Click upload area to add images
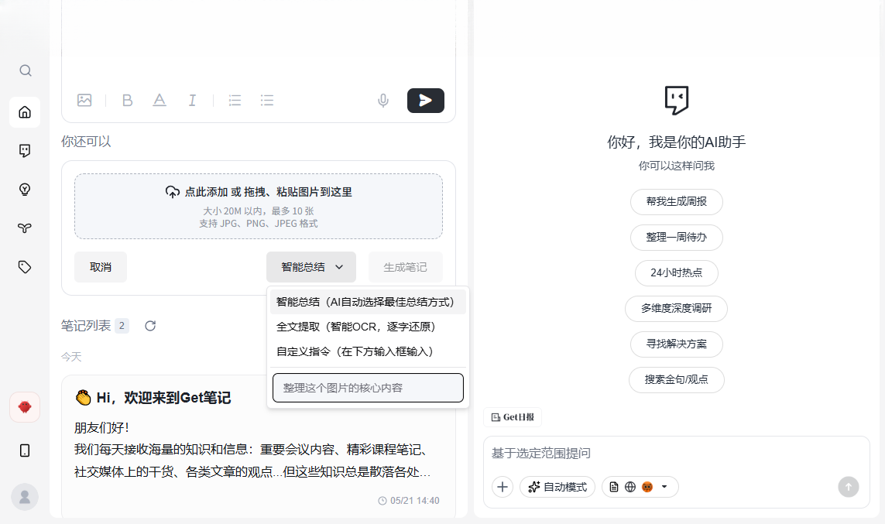Image resolution: width=885 pixels, height=524 pixels. tap(259, 207)
